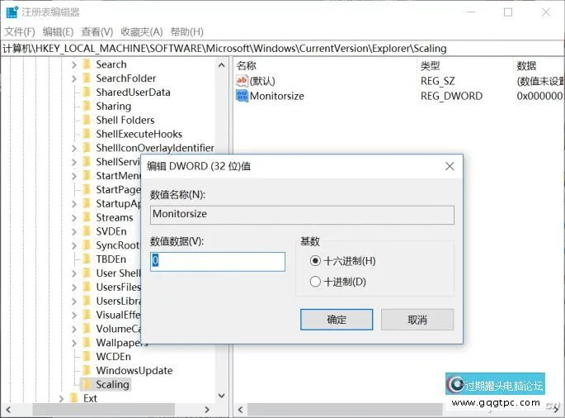Click the Shell Folders folder icon
The height and width of the screenshot is (418, 565).
pyautogui.click(x=87, y=120)
